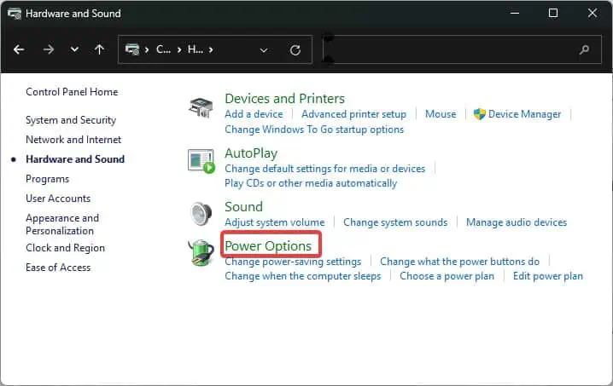Image resolution: width=613 pixels, height=386 pixels.
Task: Open the Mouse settings link
Action: pyautogui.click(x=441, y=114)
